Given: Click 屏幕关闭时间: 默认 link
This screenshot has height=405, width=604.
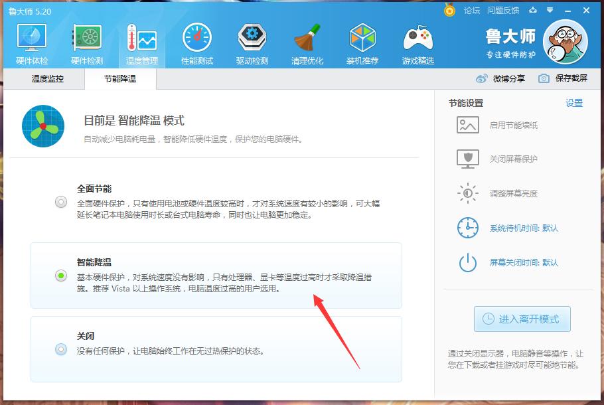Looking at the screenshot, I should (x=524, y=263).
